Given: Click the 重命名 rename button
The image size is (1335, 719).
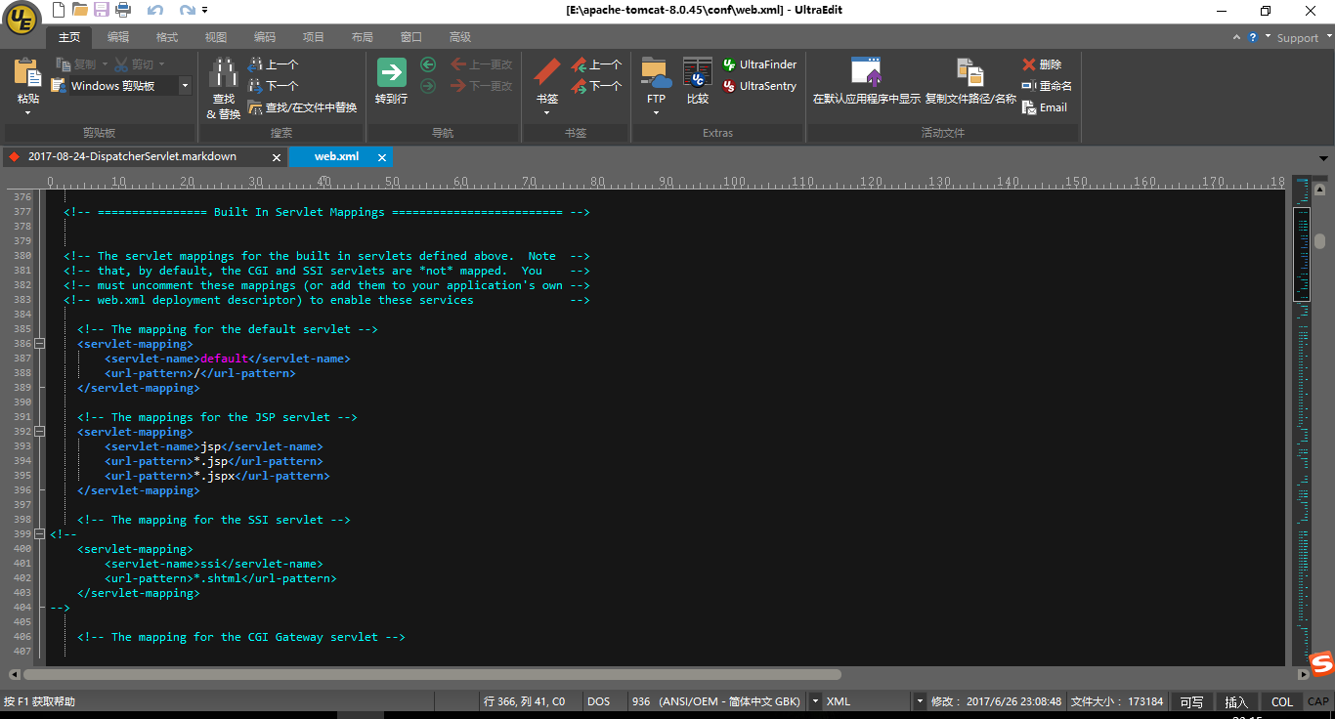Looking at the screenshot, I should 1046,86.
